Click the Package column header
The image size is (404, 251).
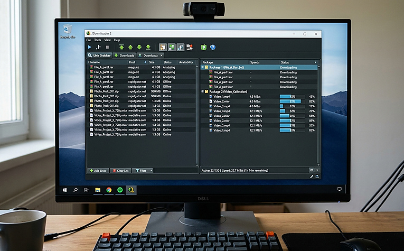click(224, 62)
